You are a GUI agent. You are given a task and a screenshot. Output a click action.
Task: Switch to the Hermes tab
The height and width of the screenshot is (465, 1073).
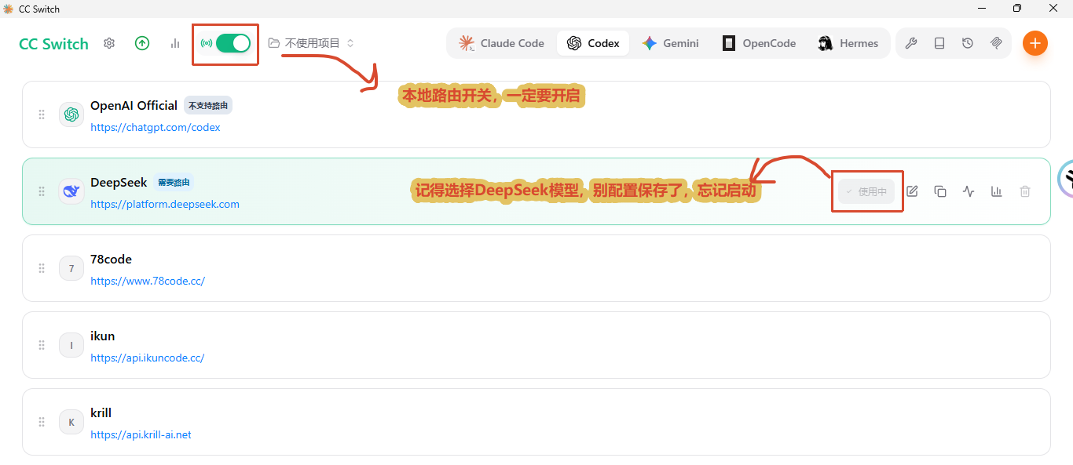pos(848,43)
